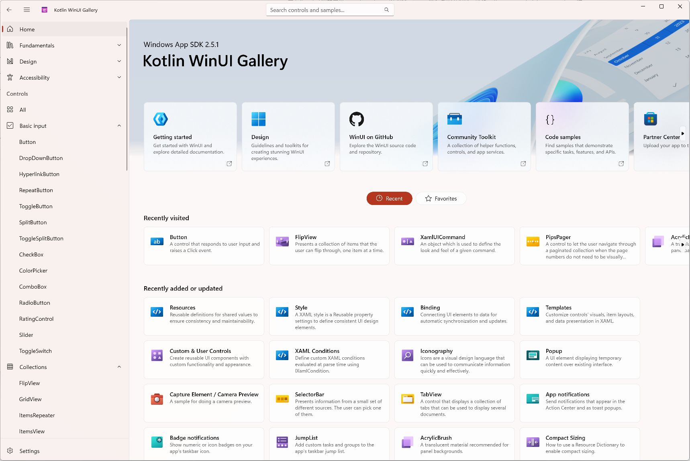This screenshot has width=690, height=461.
Task: Click the Settings gear icon in sidebar
Action: [x=10, y=451]
